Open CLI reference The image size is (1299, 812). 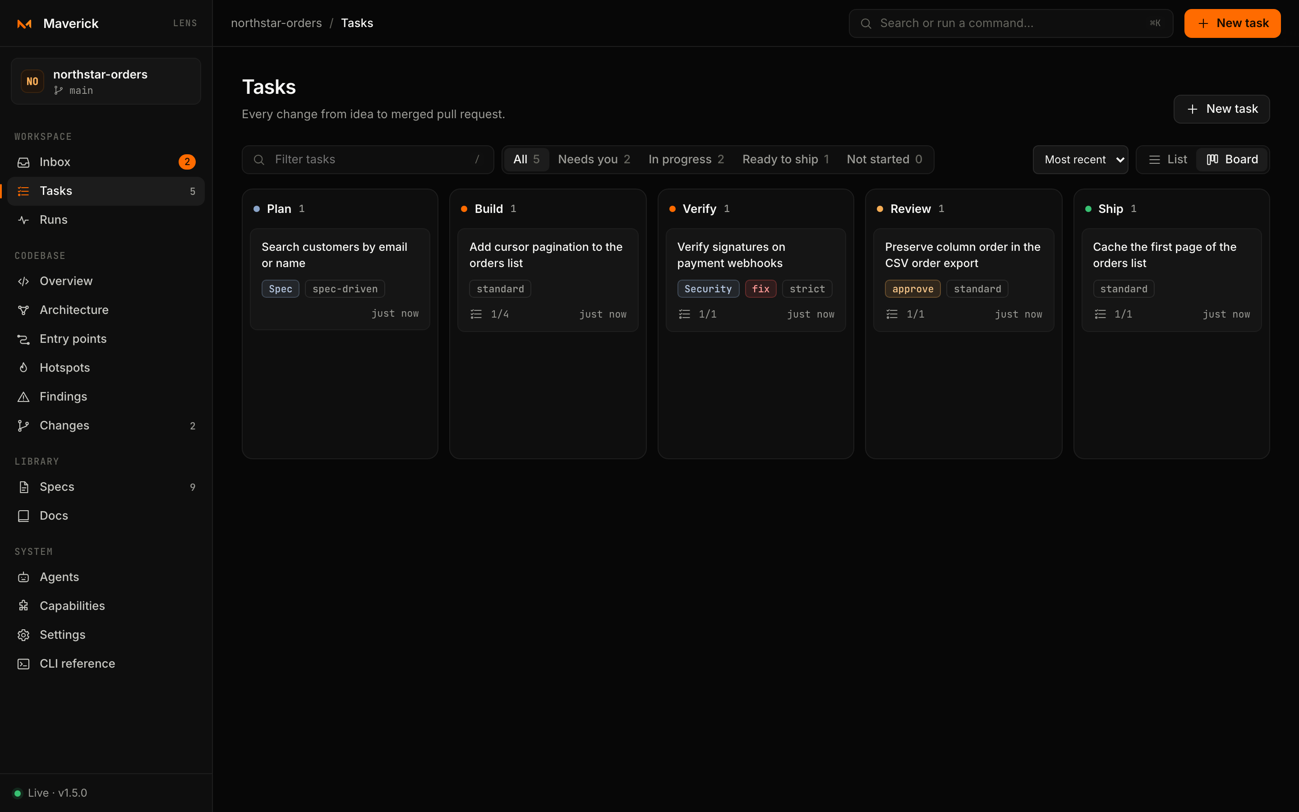pos(106,664)
